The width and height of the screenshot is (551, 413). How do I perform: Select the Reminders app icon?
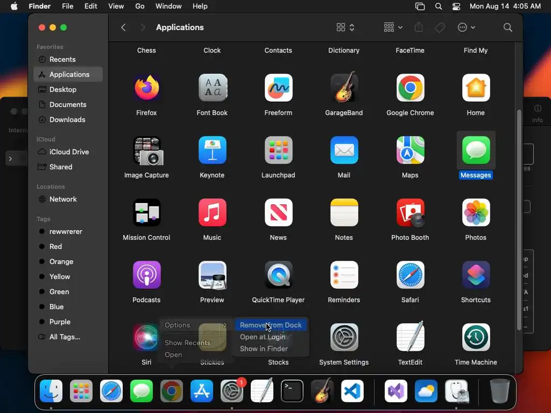[x=344, y=275]
